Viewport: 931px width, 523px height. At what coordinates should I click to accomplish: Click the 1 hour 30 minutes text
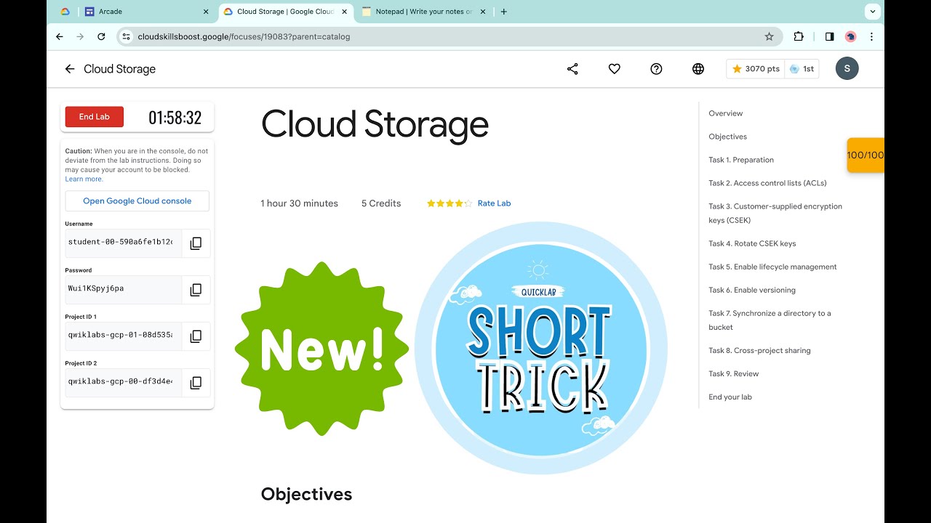click(299, 203)
